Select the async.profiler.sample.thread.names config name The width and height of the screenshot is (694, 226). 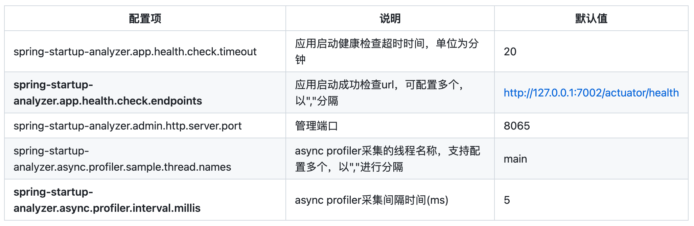pyautogui.click(x=122, y=159)
